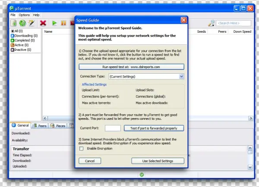Click the Down Speed column header
Screen dimensions: 259x187
pyautogui.click(x=242, y=31)
